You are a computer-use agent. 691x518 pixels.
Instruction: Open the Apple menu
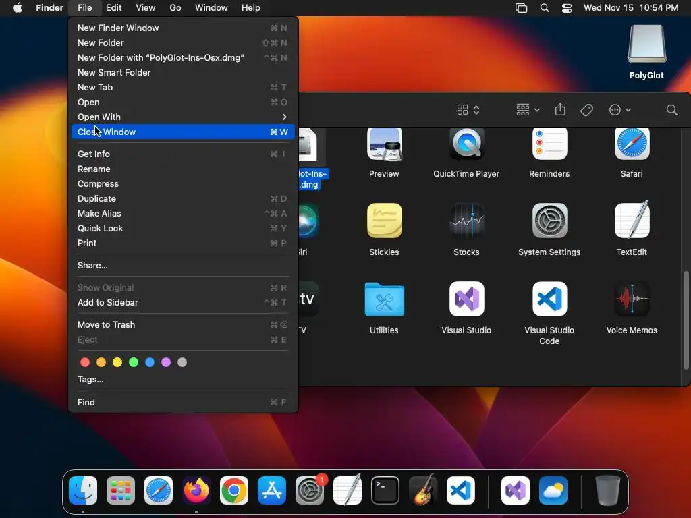click(x=18, y=8)
